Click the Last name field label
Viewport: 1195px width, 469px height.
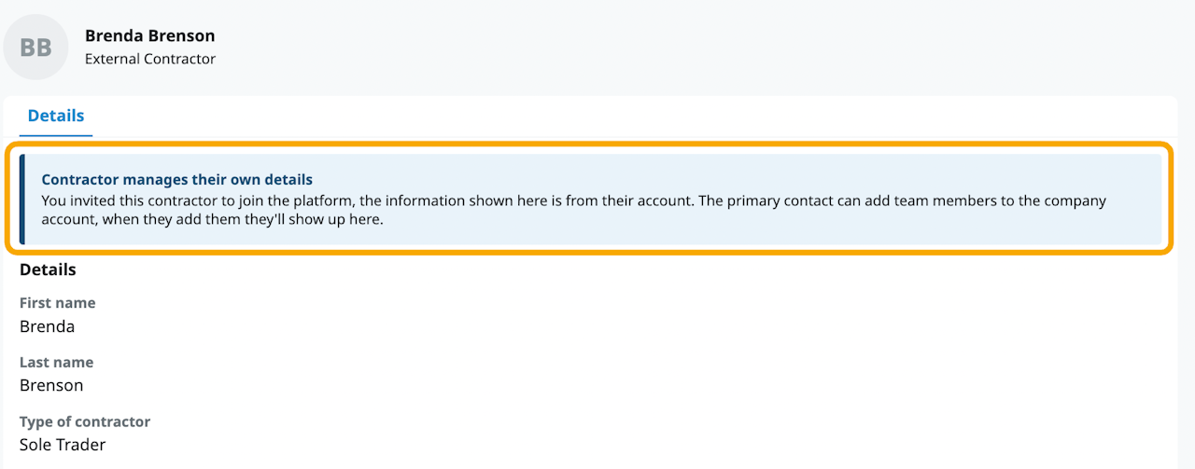click(x=56, y=362)
